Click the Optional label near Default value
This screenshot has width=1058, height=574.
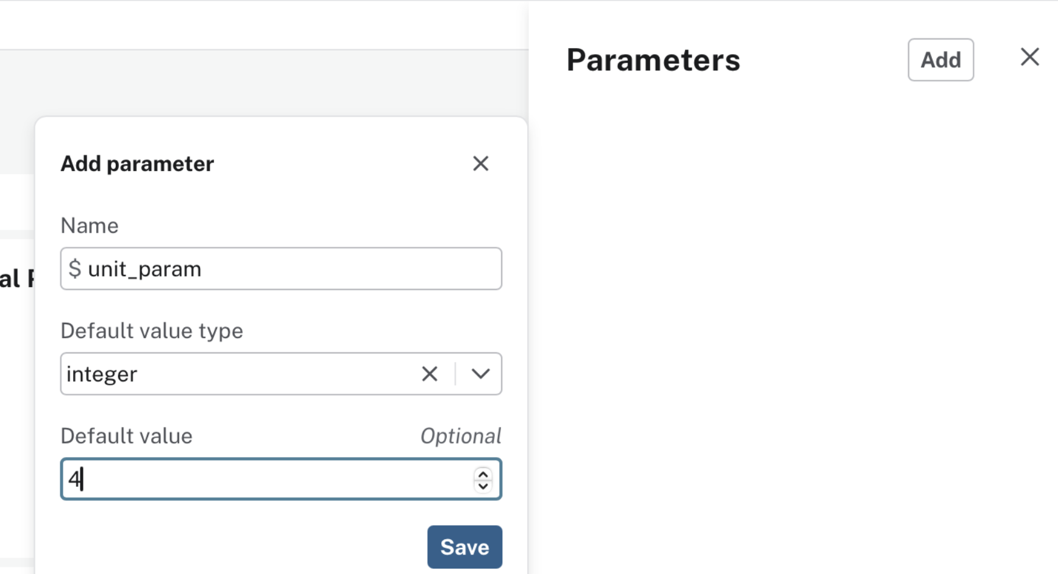[461, 435]
